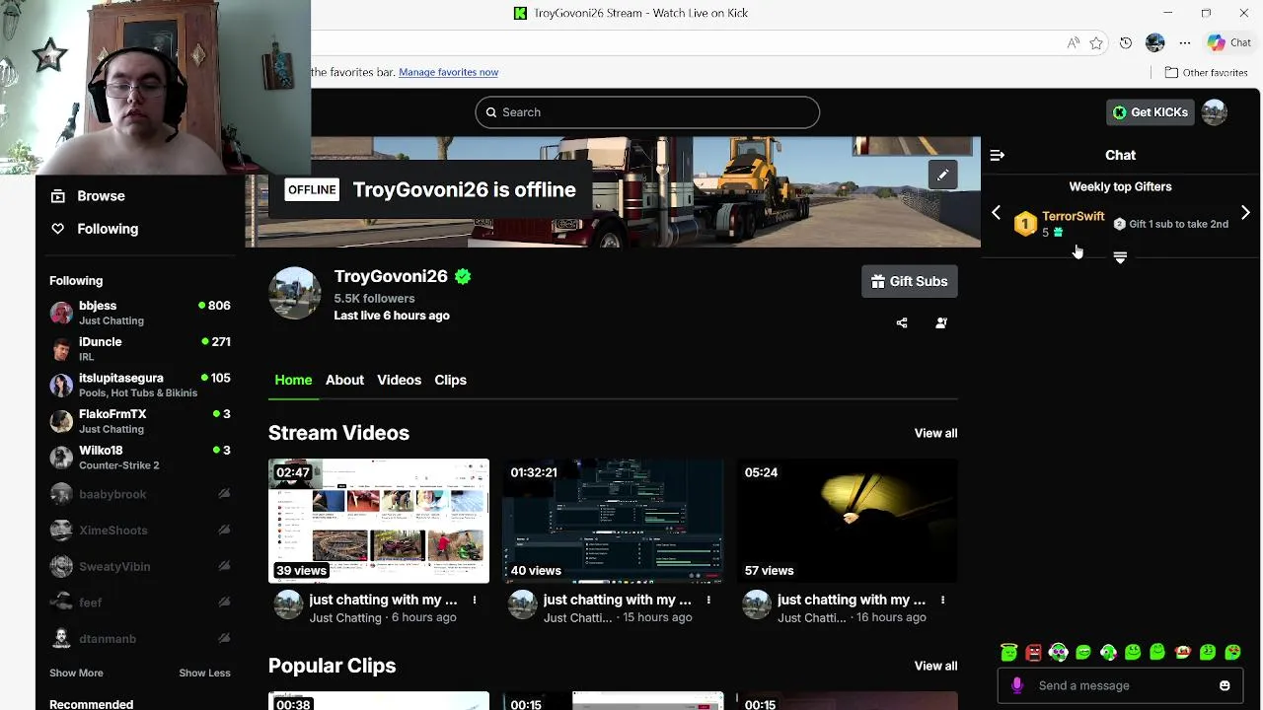Click the purple microphone icon in chat
The height and width of the screenshot is (710, 1263).
tap(1017, 685)
